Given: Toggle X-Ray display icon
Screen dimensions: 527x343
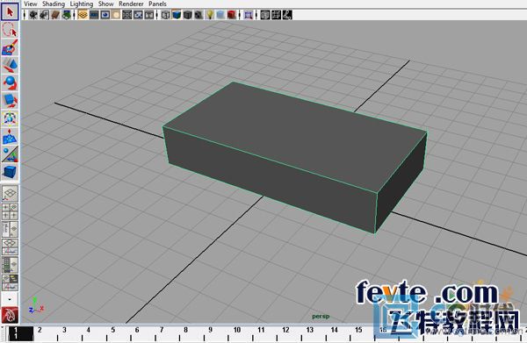Looking at the screenshot, I should click(x=265, y=15).
